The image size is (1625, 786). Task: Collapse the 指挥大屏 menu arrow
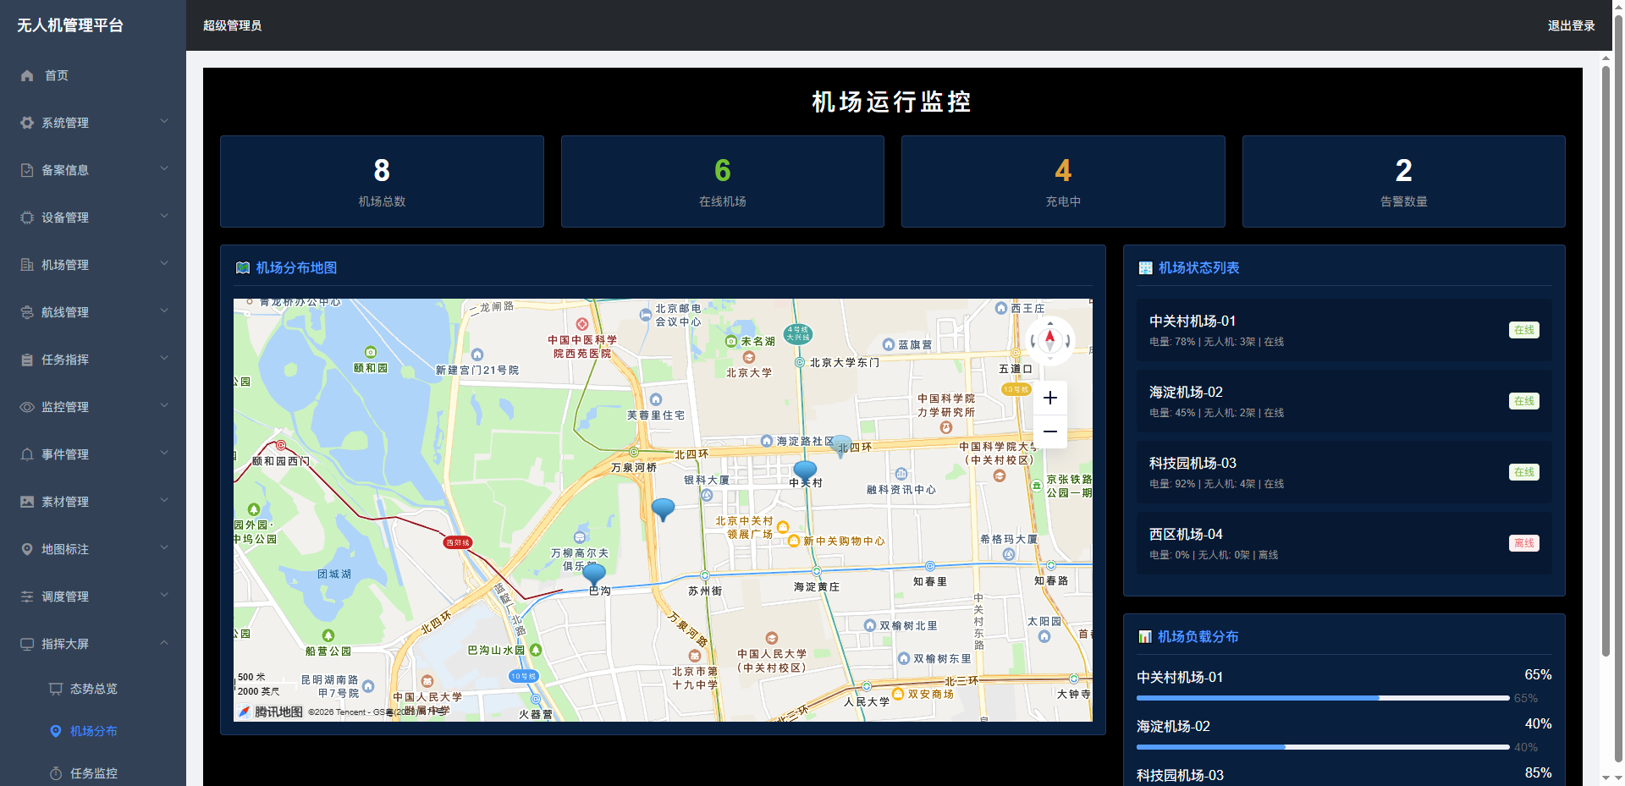pos(164,643)
